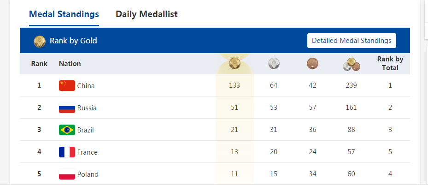Screen dimensions: 428x186
Task: Click Russia's total medal count 161
Action: (x=352, y=108)
